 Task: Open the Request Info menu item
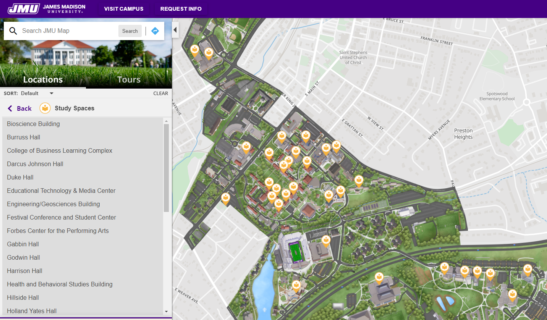click(181, 9)
